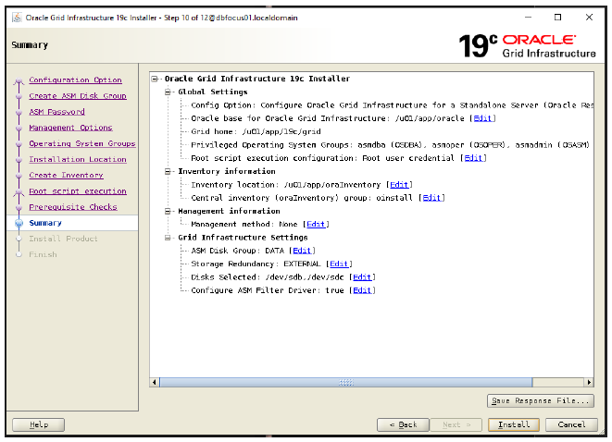Viewport: 612px width, 442px height.
Task: Collapse the Management information node
Action: coord(168,211)
